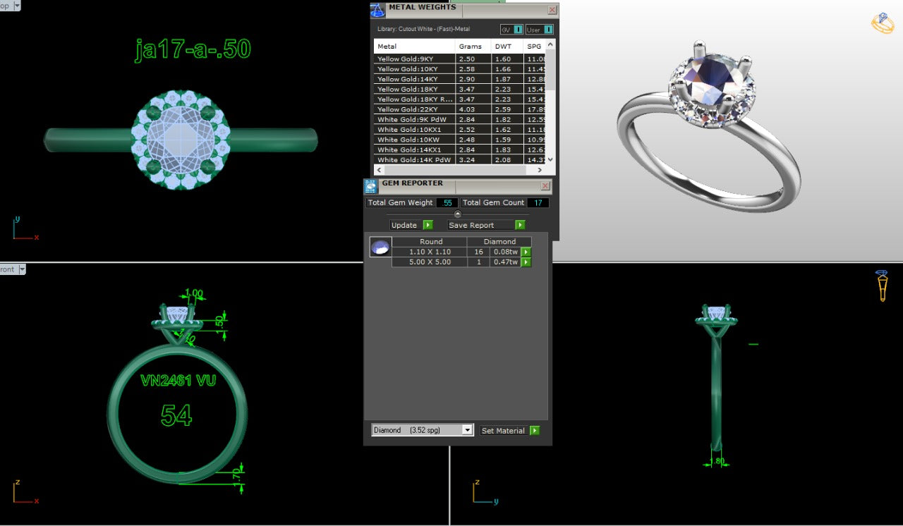
Task: Click the horizontal scrollbar left arrow in Metal Weights
Action: tap(379, 170)
